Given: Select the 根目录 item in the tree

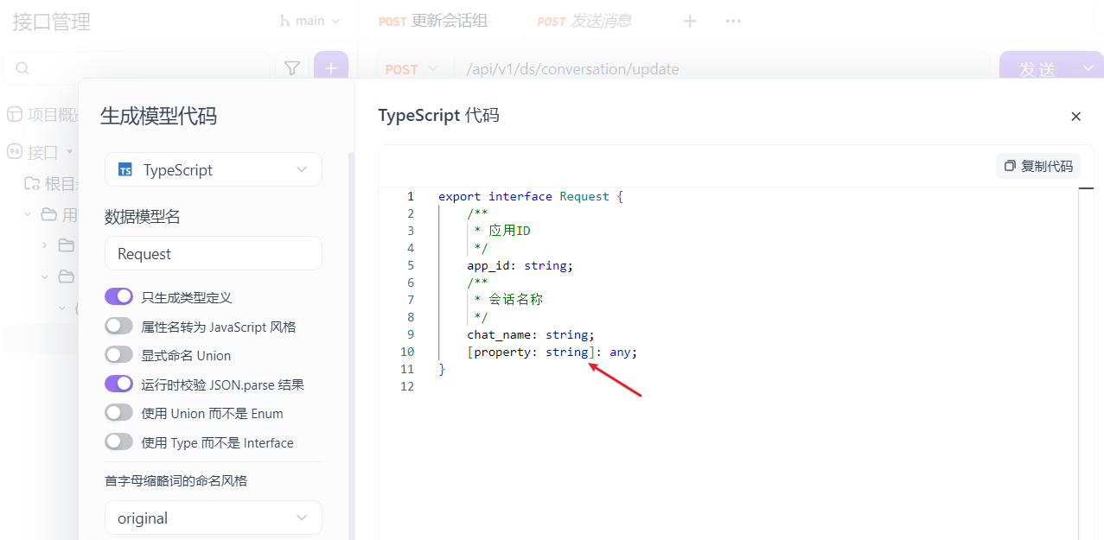Looking at the screenshot, I should tap(54, 181).
